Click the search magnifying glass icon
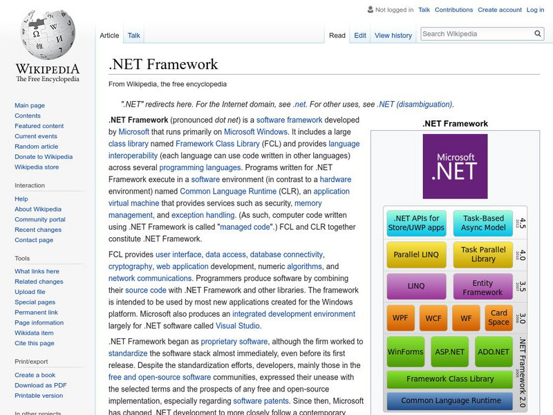This screenshot has height=415, width=553. click(538, 33)
